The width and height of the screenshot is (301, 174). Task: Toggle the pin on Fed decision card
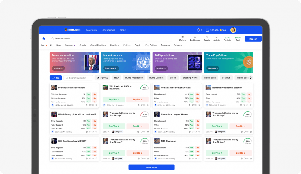(x=53, y=105)
